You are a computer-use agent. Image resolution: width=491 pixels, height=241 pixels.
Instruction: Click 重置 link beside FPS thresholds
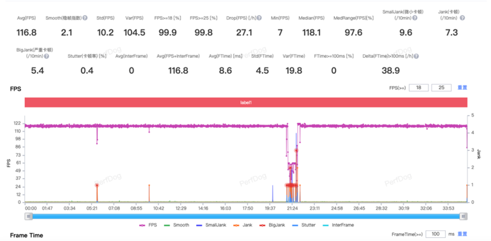[x=463, y=88]
